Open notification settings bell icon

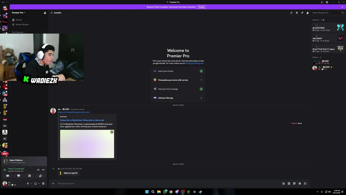[297, 13]
